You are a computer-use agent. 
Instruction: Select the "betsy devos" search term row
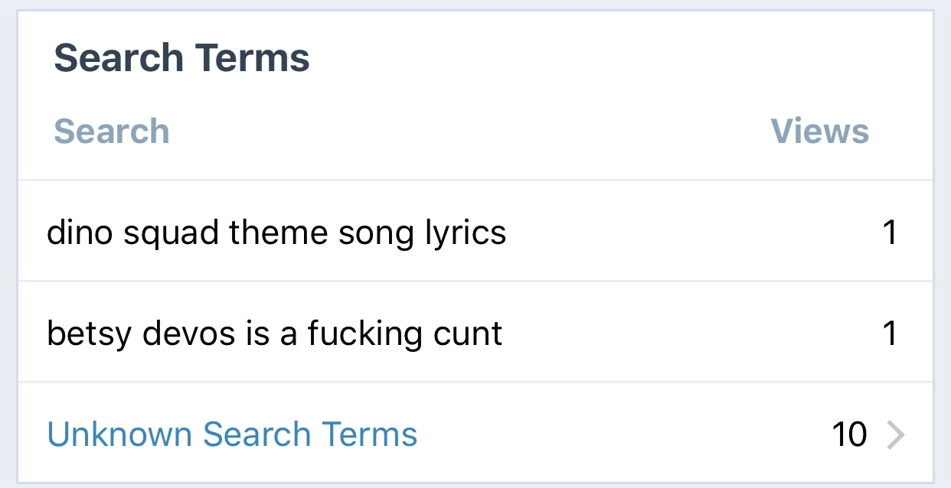pyautogui.click(x=274, y=333)
